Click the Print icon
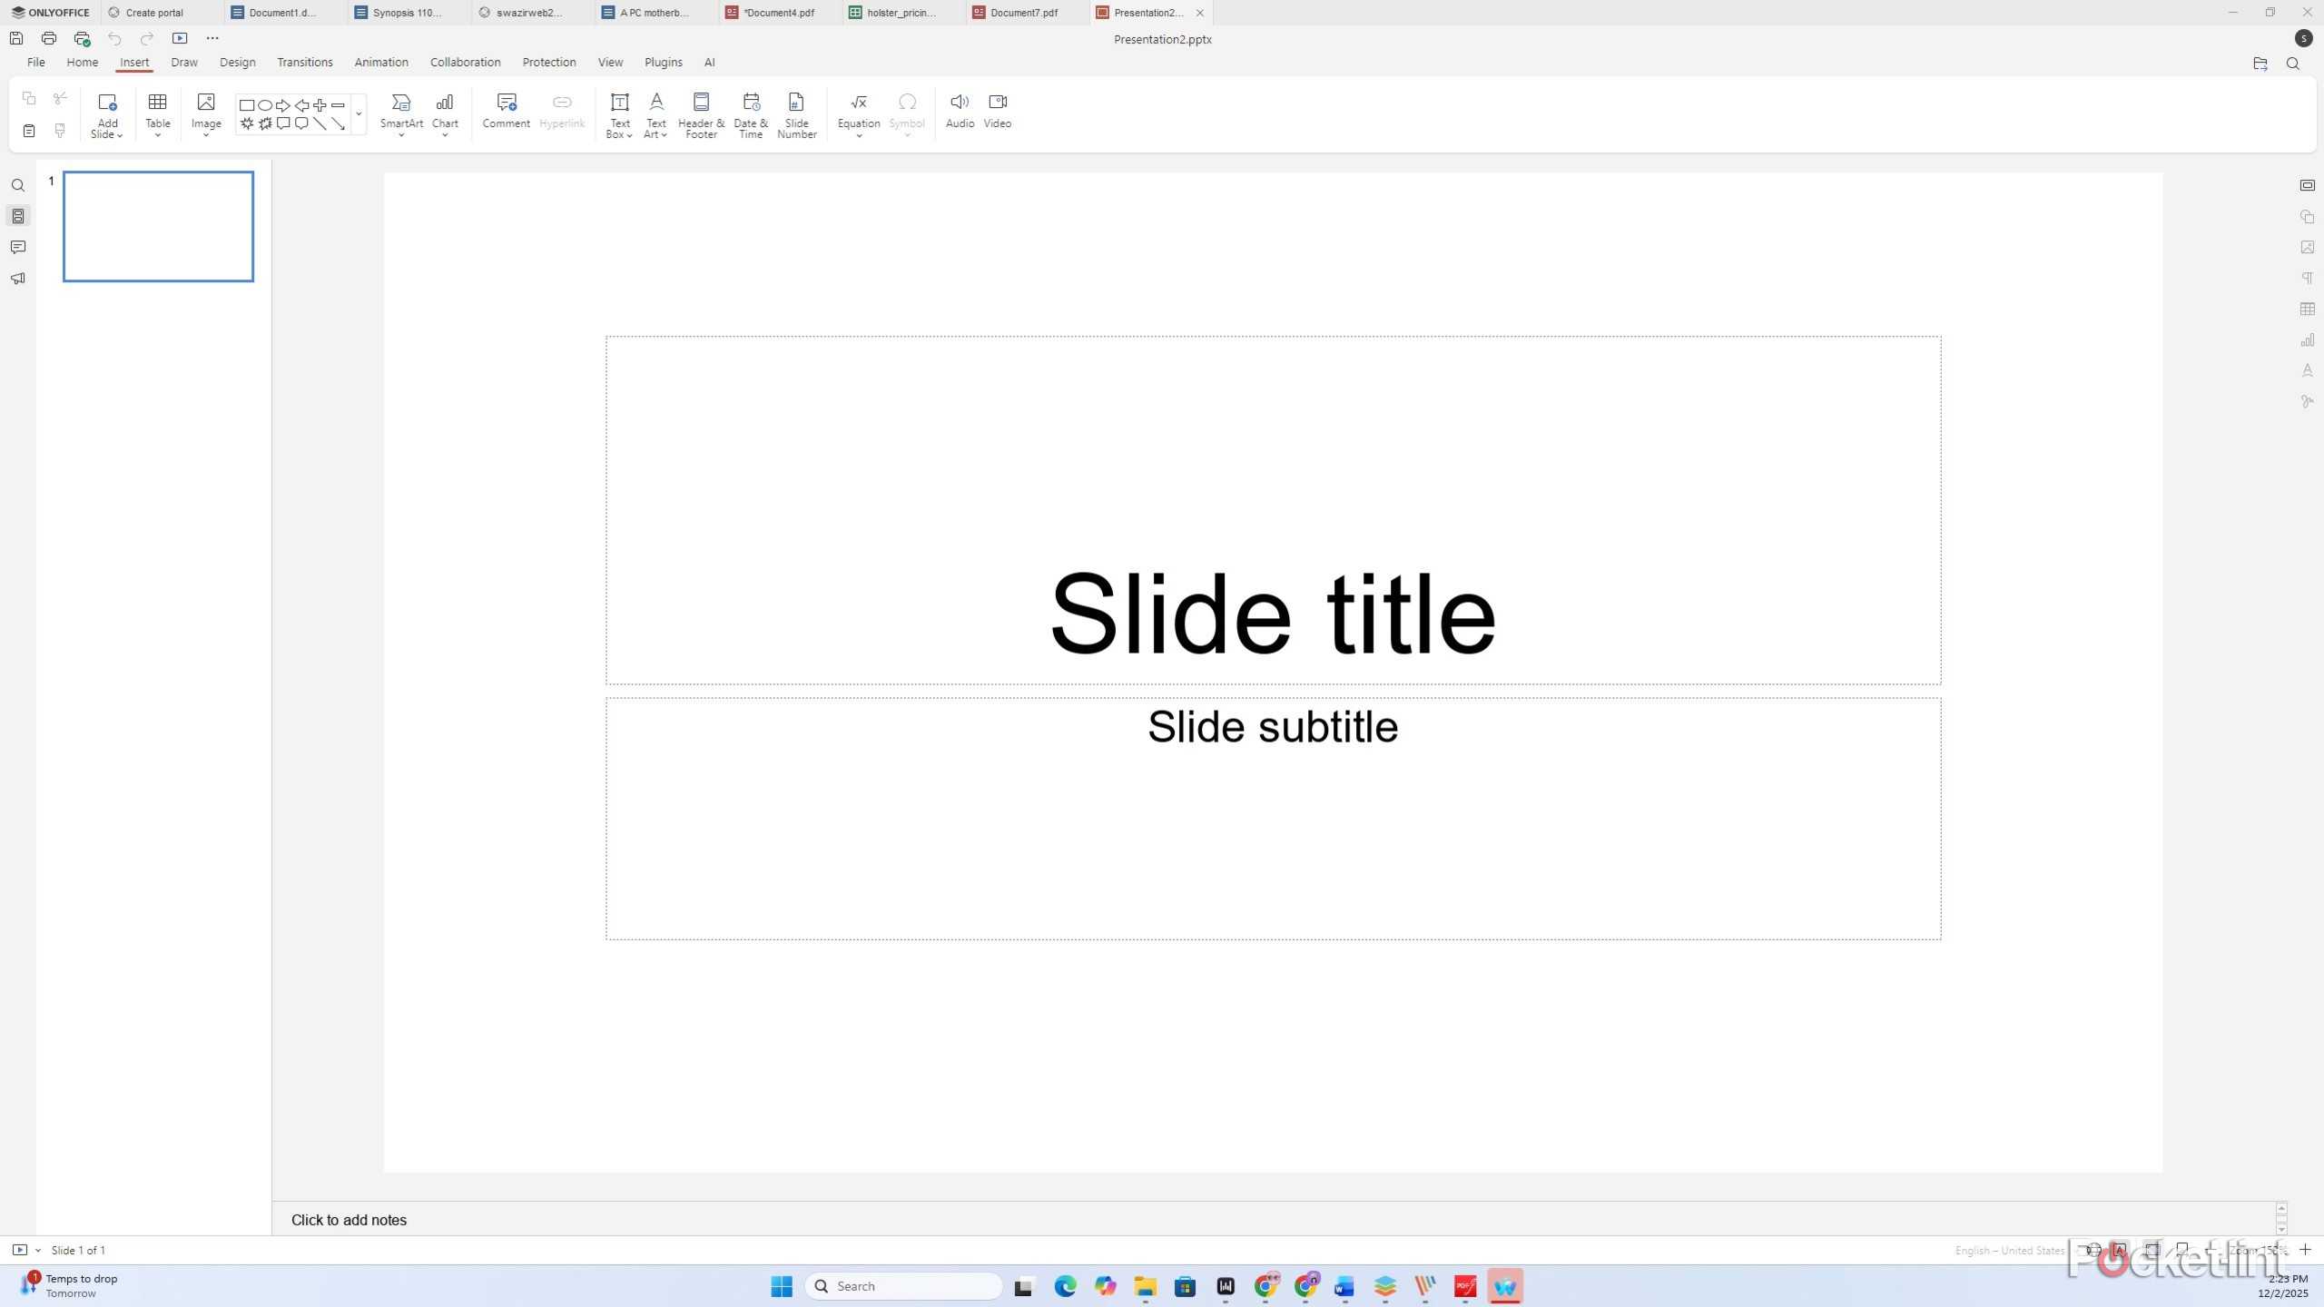The image size is (2324, 1307). point(49,38)
